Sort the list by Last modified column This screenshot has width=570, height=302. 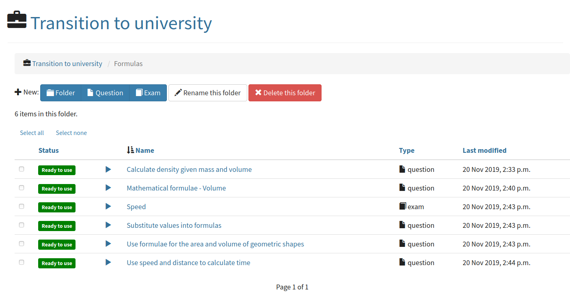point(484,150)
